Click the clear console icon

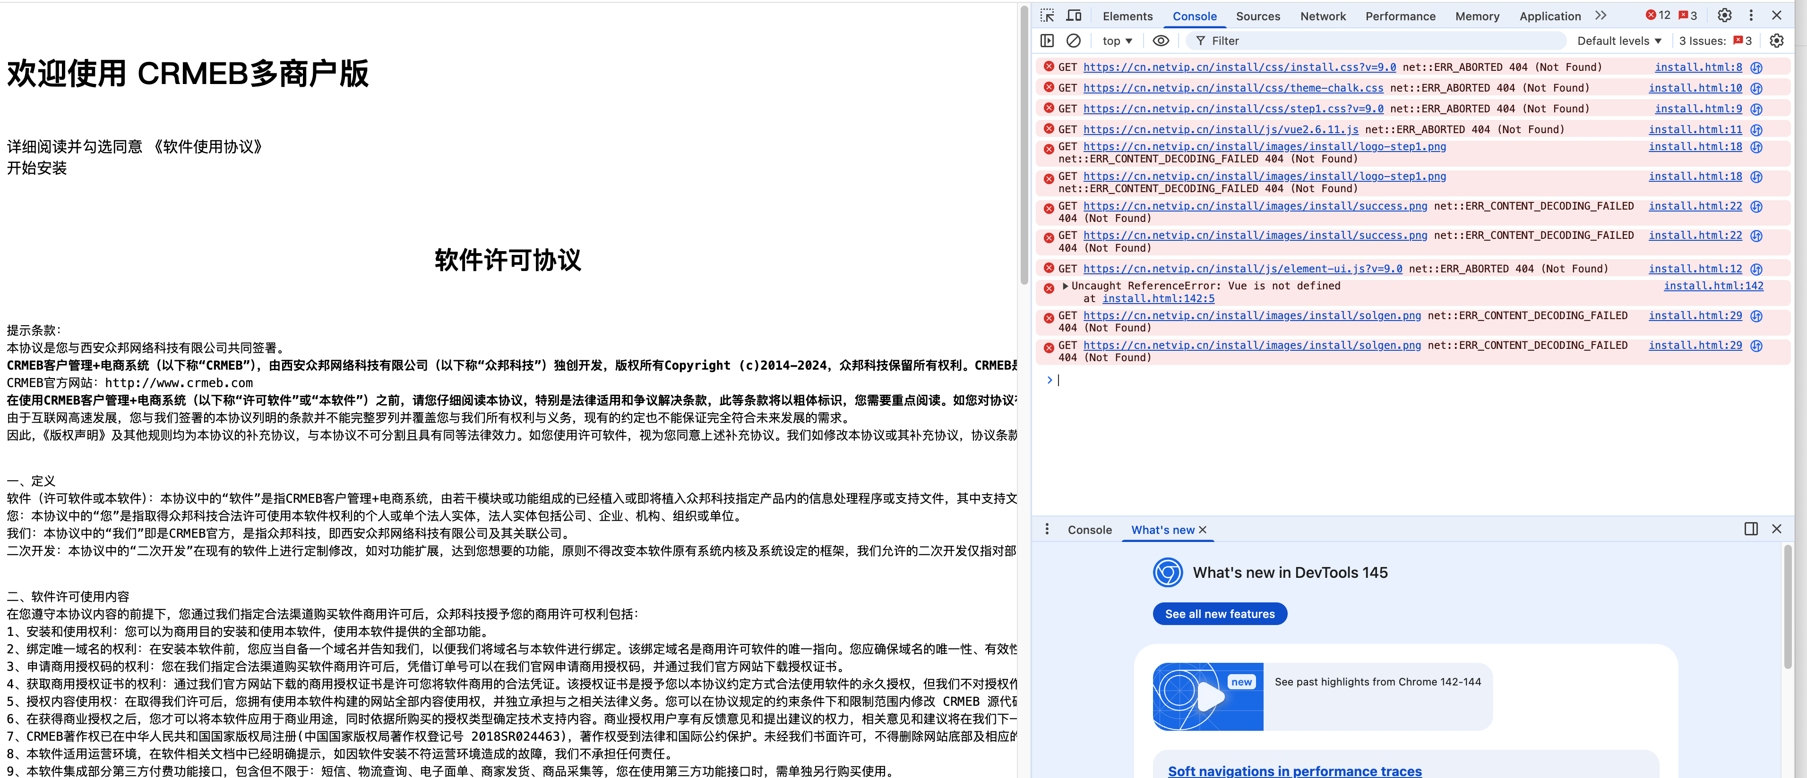click(x=1073, y=41)
